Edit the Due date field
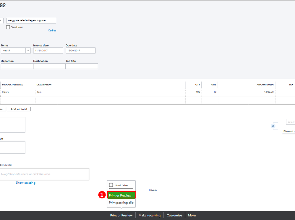 (x=80, y=51)
